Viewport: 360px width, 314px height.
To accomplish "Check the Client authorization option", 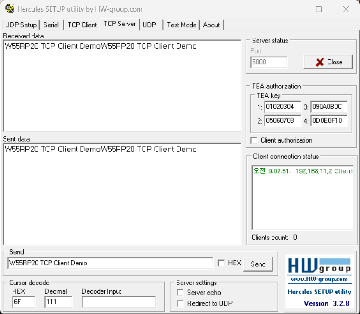I will tap(254, 140).
